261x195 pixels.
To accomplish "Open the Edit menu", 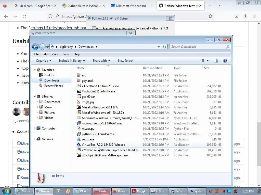I will click(45, 54).
